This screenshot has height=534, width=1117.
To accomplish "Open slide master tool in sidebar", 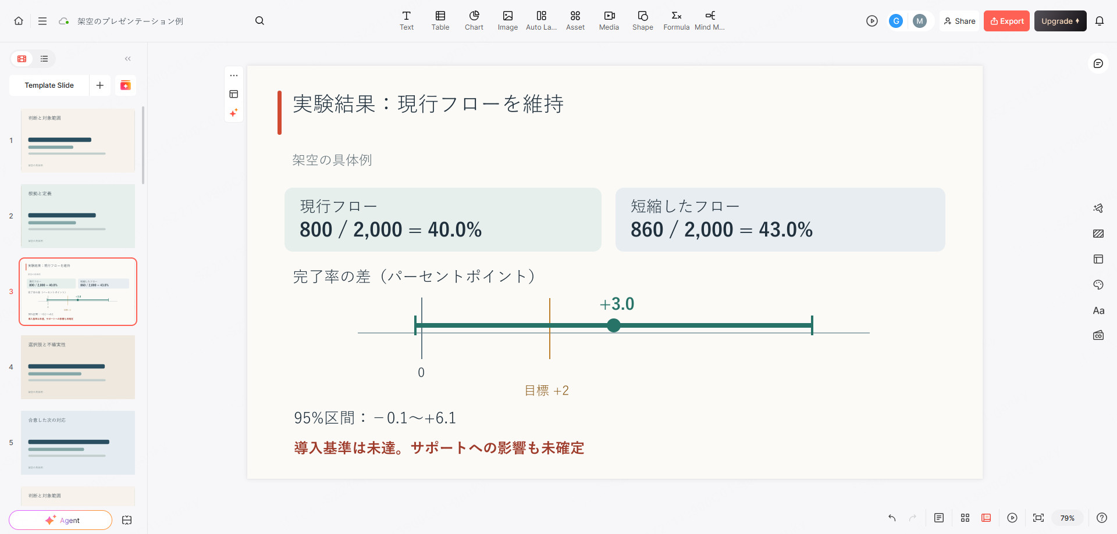I will (x=1098, y=335).
